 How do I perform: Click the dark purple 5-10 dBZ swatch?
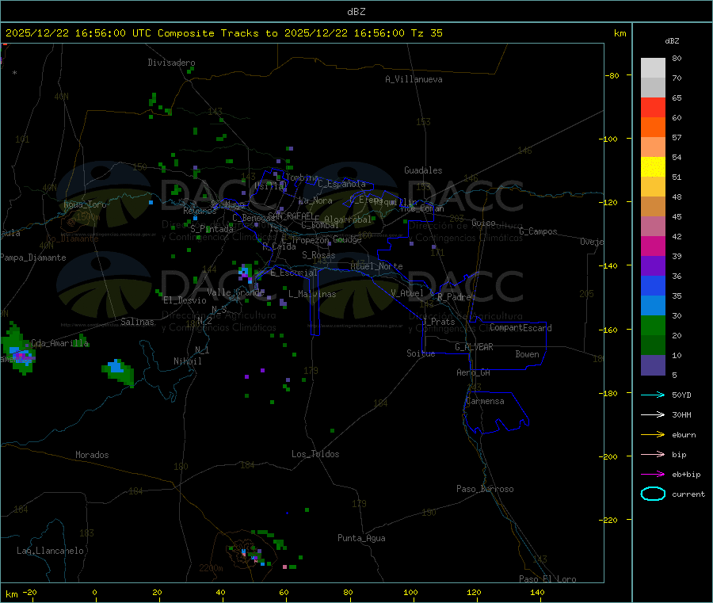[x=653, y=364]
